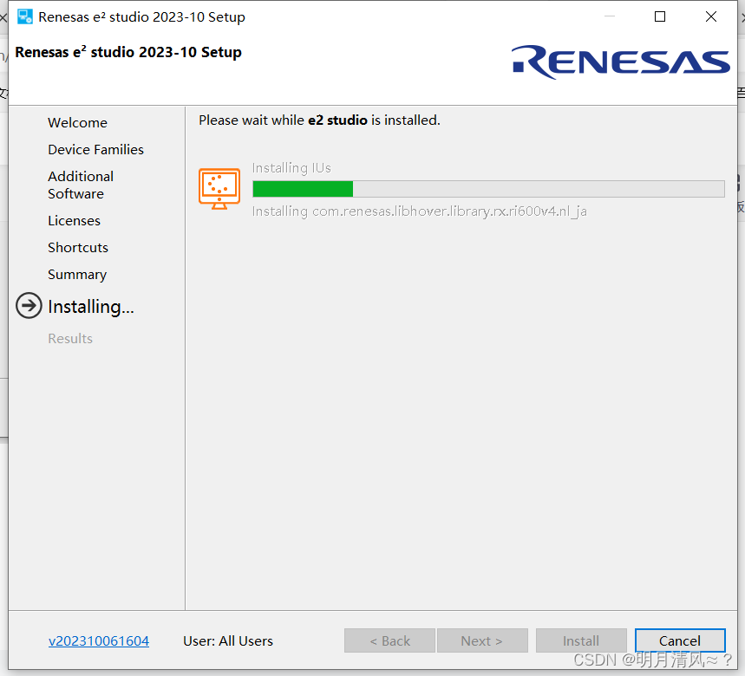Maximize the setup window
Image resolution: width=745 pixels, height=676 pixels.
coord(660,16)
